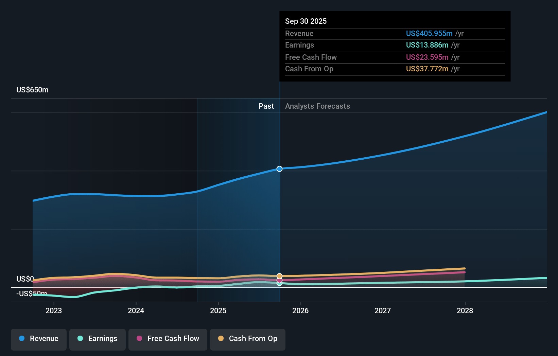
Task: Select the Cash From Op data point marker
Action: (x=279, y=276)
